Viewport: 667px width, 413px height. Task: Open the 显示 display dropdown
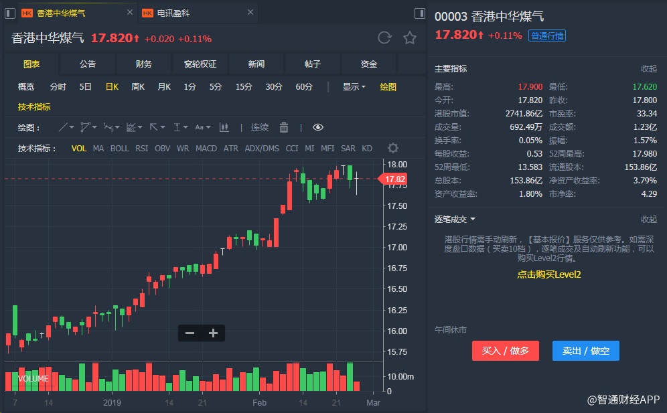354,86
